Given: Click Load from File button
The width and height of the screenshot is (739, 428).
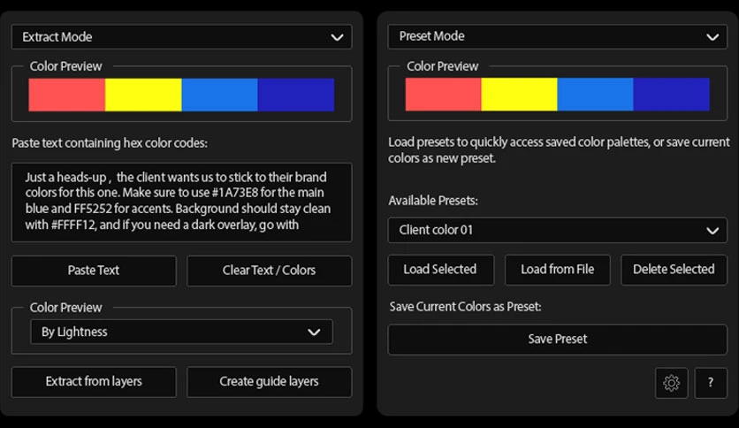Looking at the screenshot, I should (x=558, y=270).
